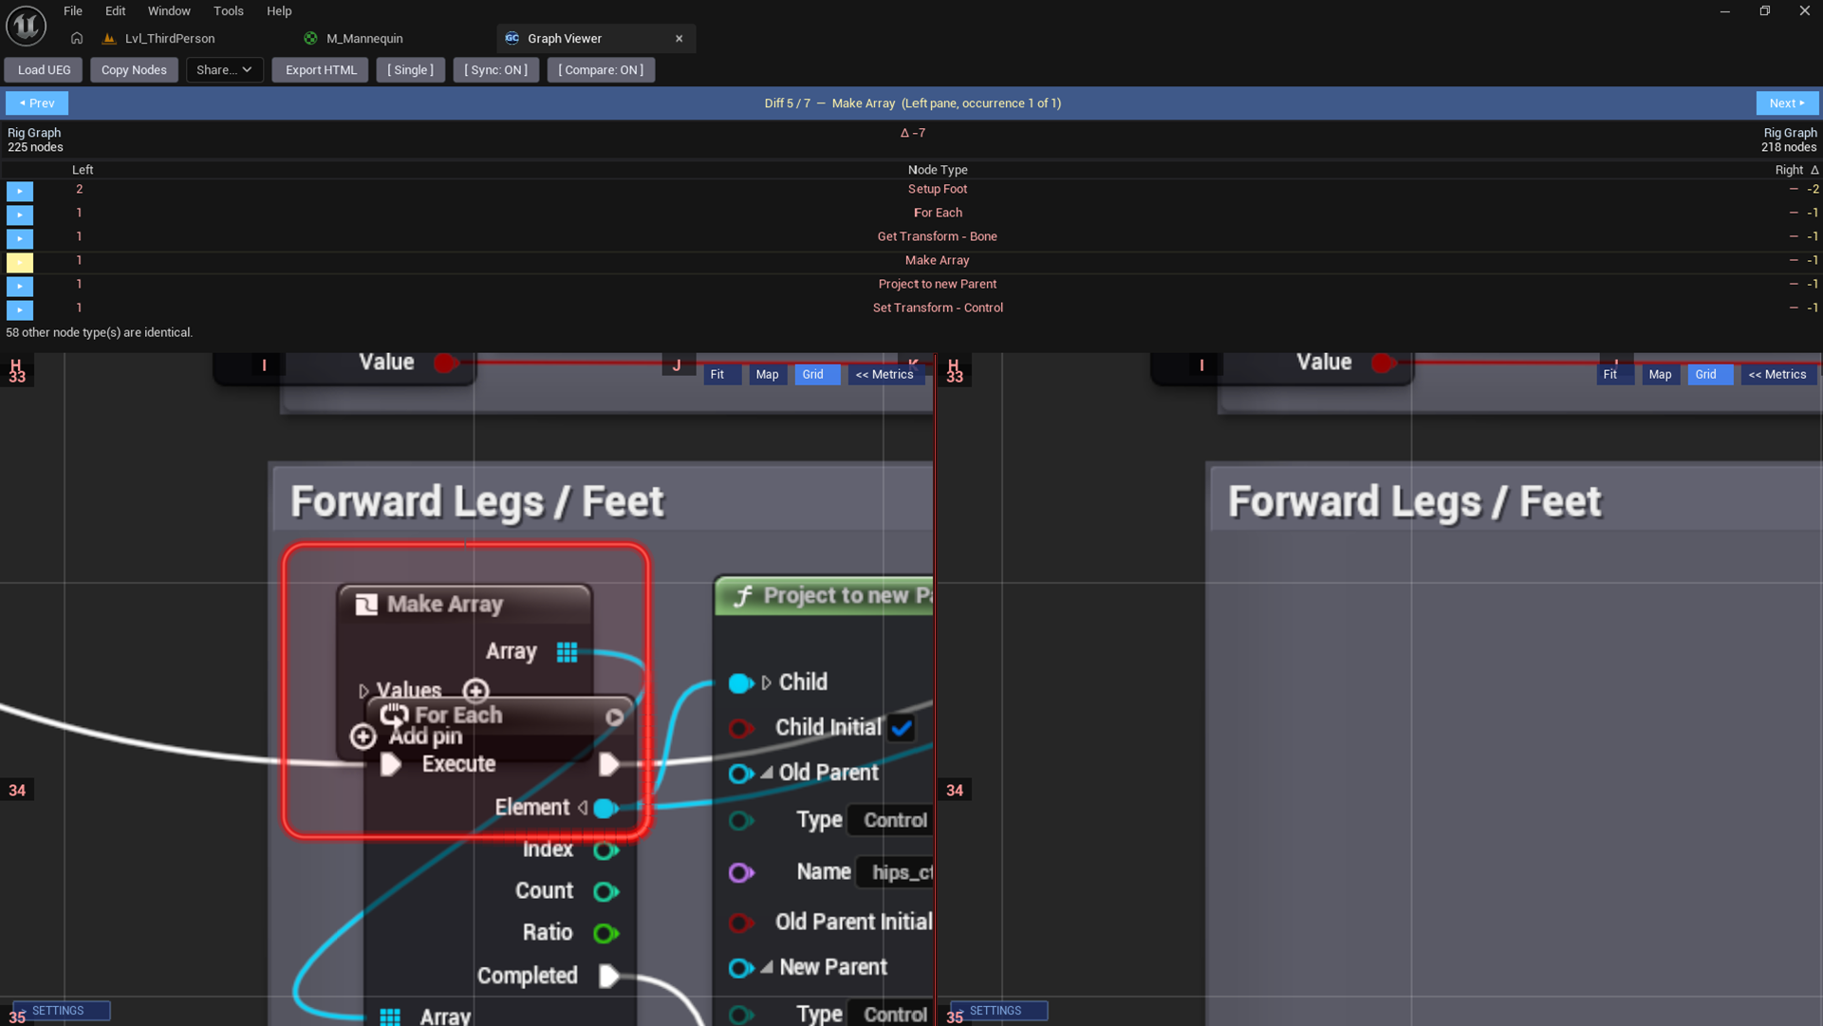Click the home icon in the tab bar
Screen dimensions: 1823x1026
(77, 39)
